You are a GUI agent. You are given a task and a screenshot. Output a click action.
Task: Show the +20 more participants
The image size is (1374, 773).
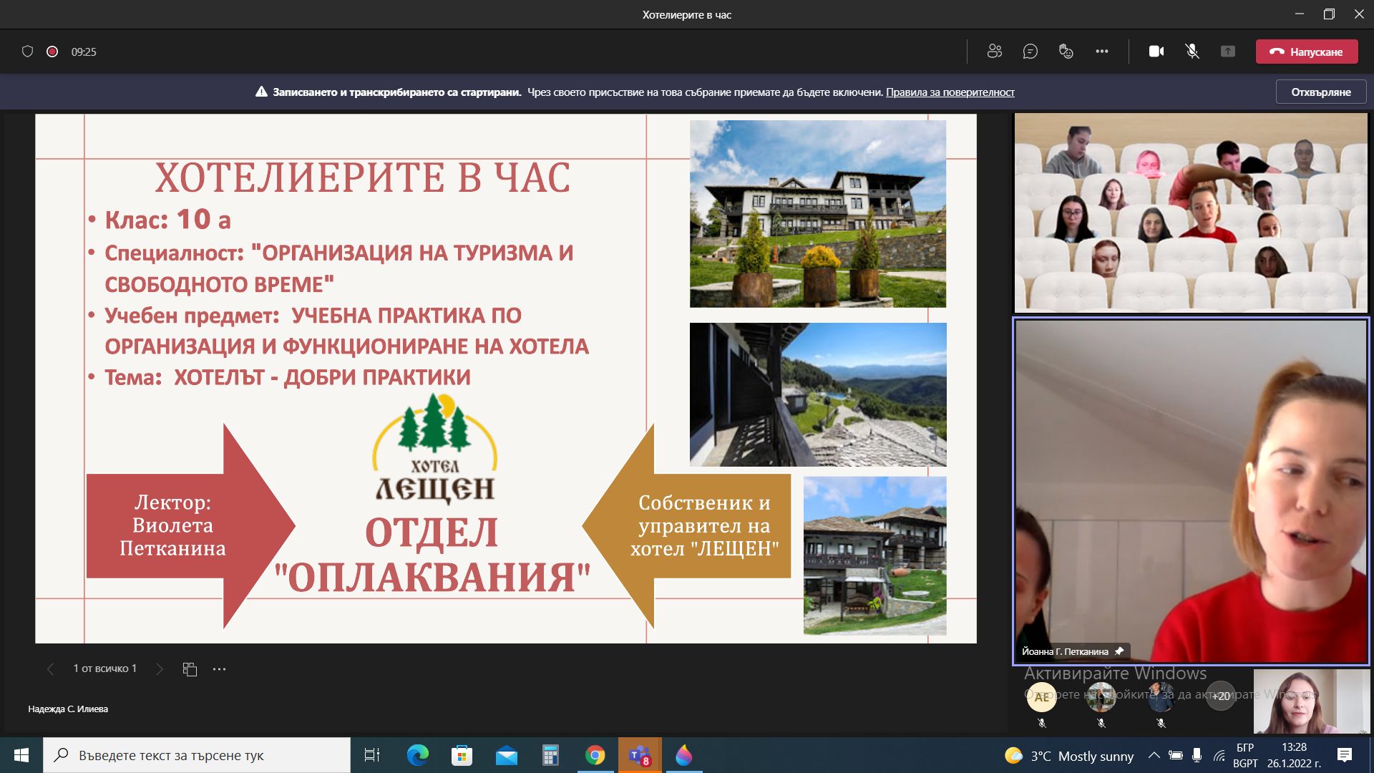[1221, 696]
